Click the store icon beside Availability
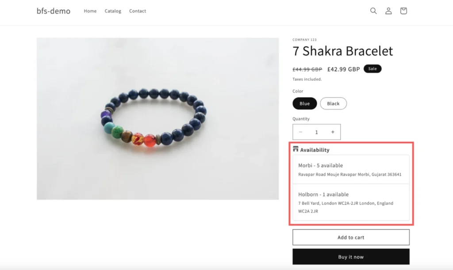Screen dimensions: 453x270 pyautogui.click(x=296, y=150)
